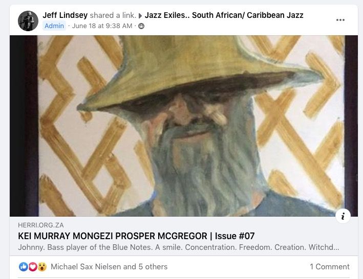Open the June 18 at 9:38 AM timestamp

(102, 26)
